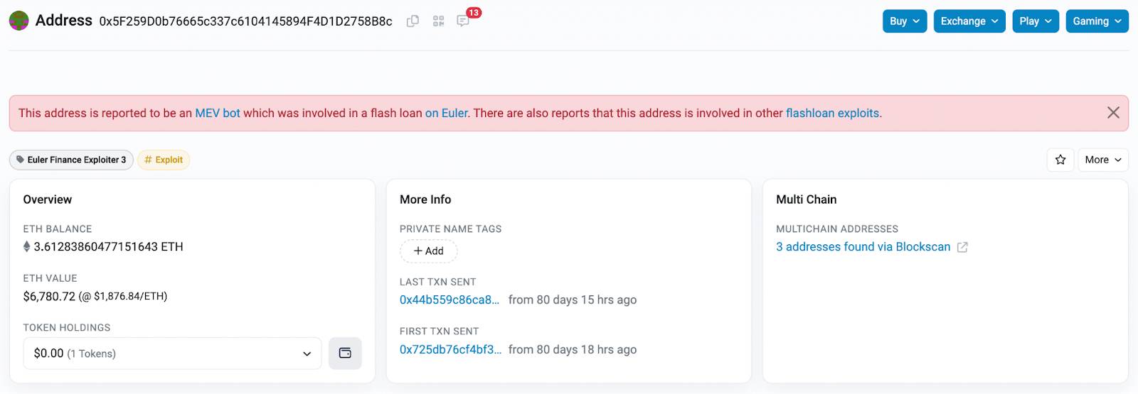Click the address identicon avatar

(x=18, y=21)
